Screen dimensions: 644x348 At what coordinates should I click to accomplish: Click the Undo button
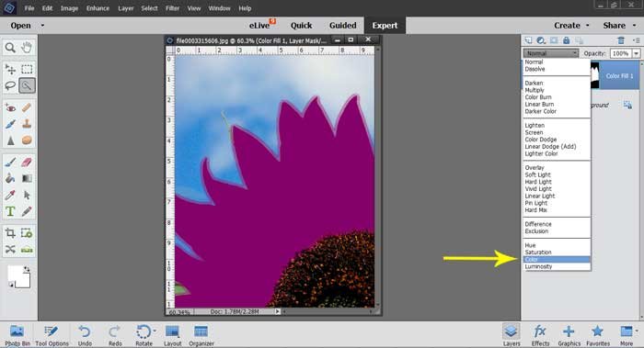coord(85,335)
